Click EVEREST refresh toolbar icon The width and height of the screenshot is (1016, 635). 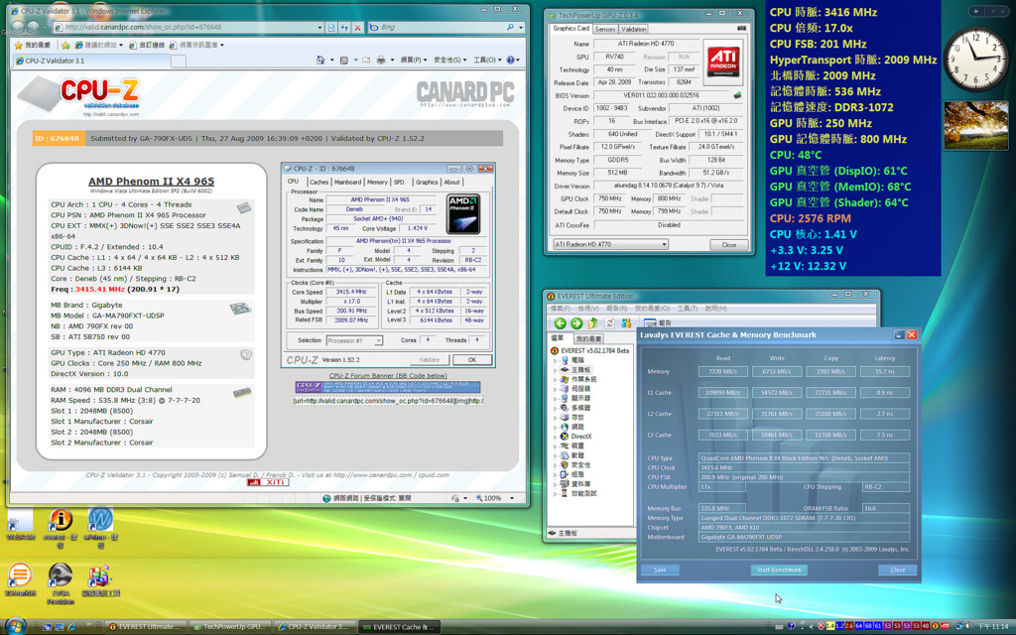(610, 322)
